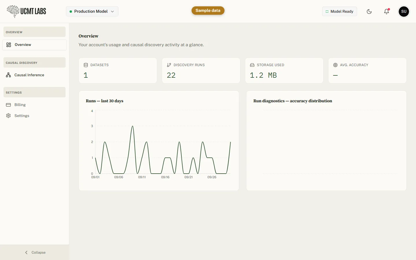The width and height of the screenshot is (416, 260).
Task: Click the chevron on Production Model selector
Action: pyautogui.click(x=112, y=12)
